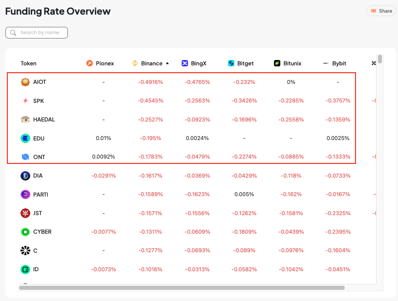Focus the Search by name field
398x301 pixels.
(x=37, y=33)
